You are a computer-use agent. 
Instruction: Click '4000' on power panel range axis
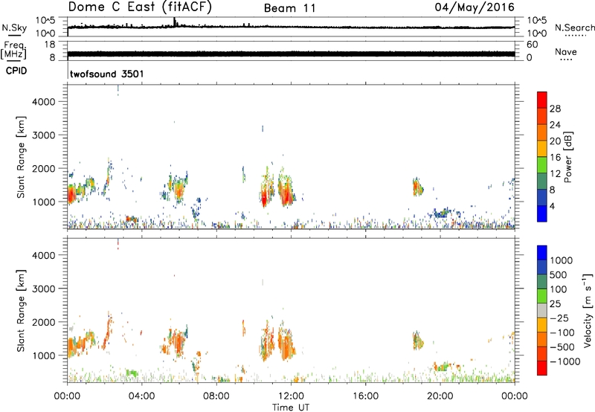point(44,102)
